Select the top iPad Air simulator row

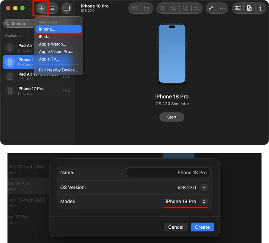coord(19,48)
